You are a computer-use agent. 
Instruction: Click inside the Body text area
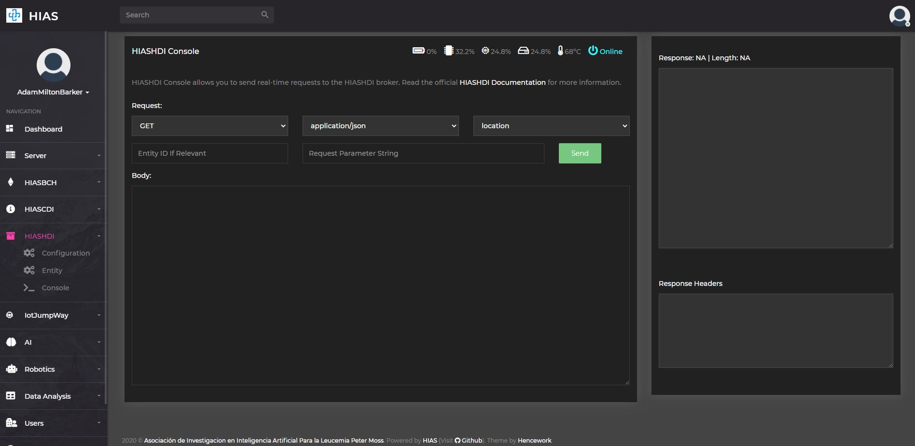coord(381,285)
